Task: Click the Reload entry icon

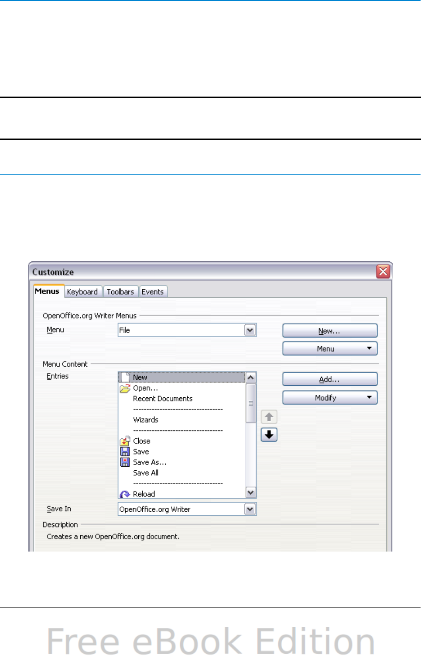Action: click(125, 494)
